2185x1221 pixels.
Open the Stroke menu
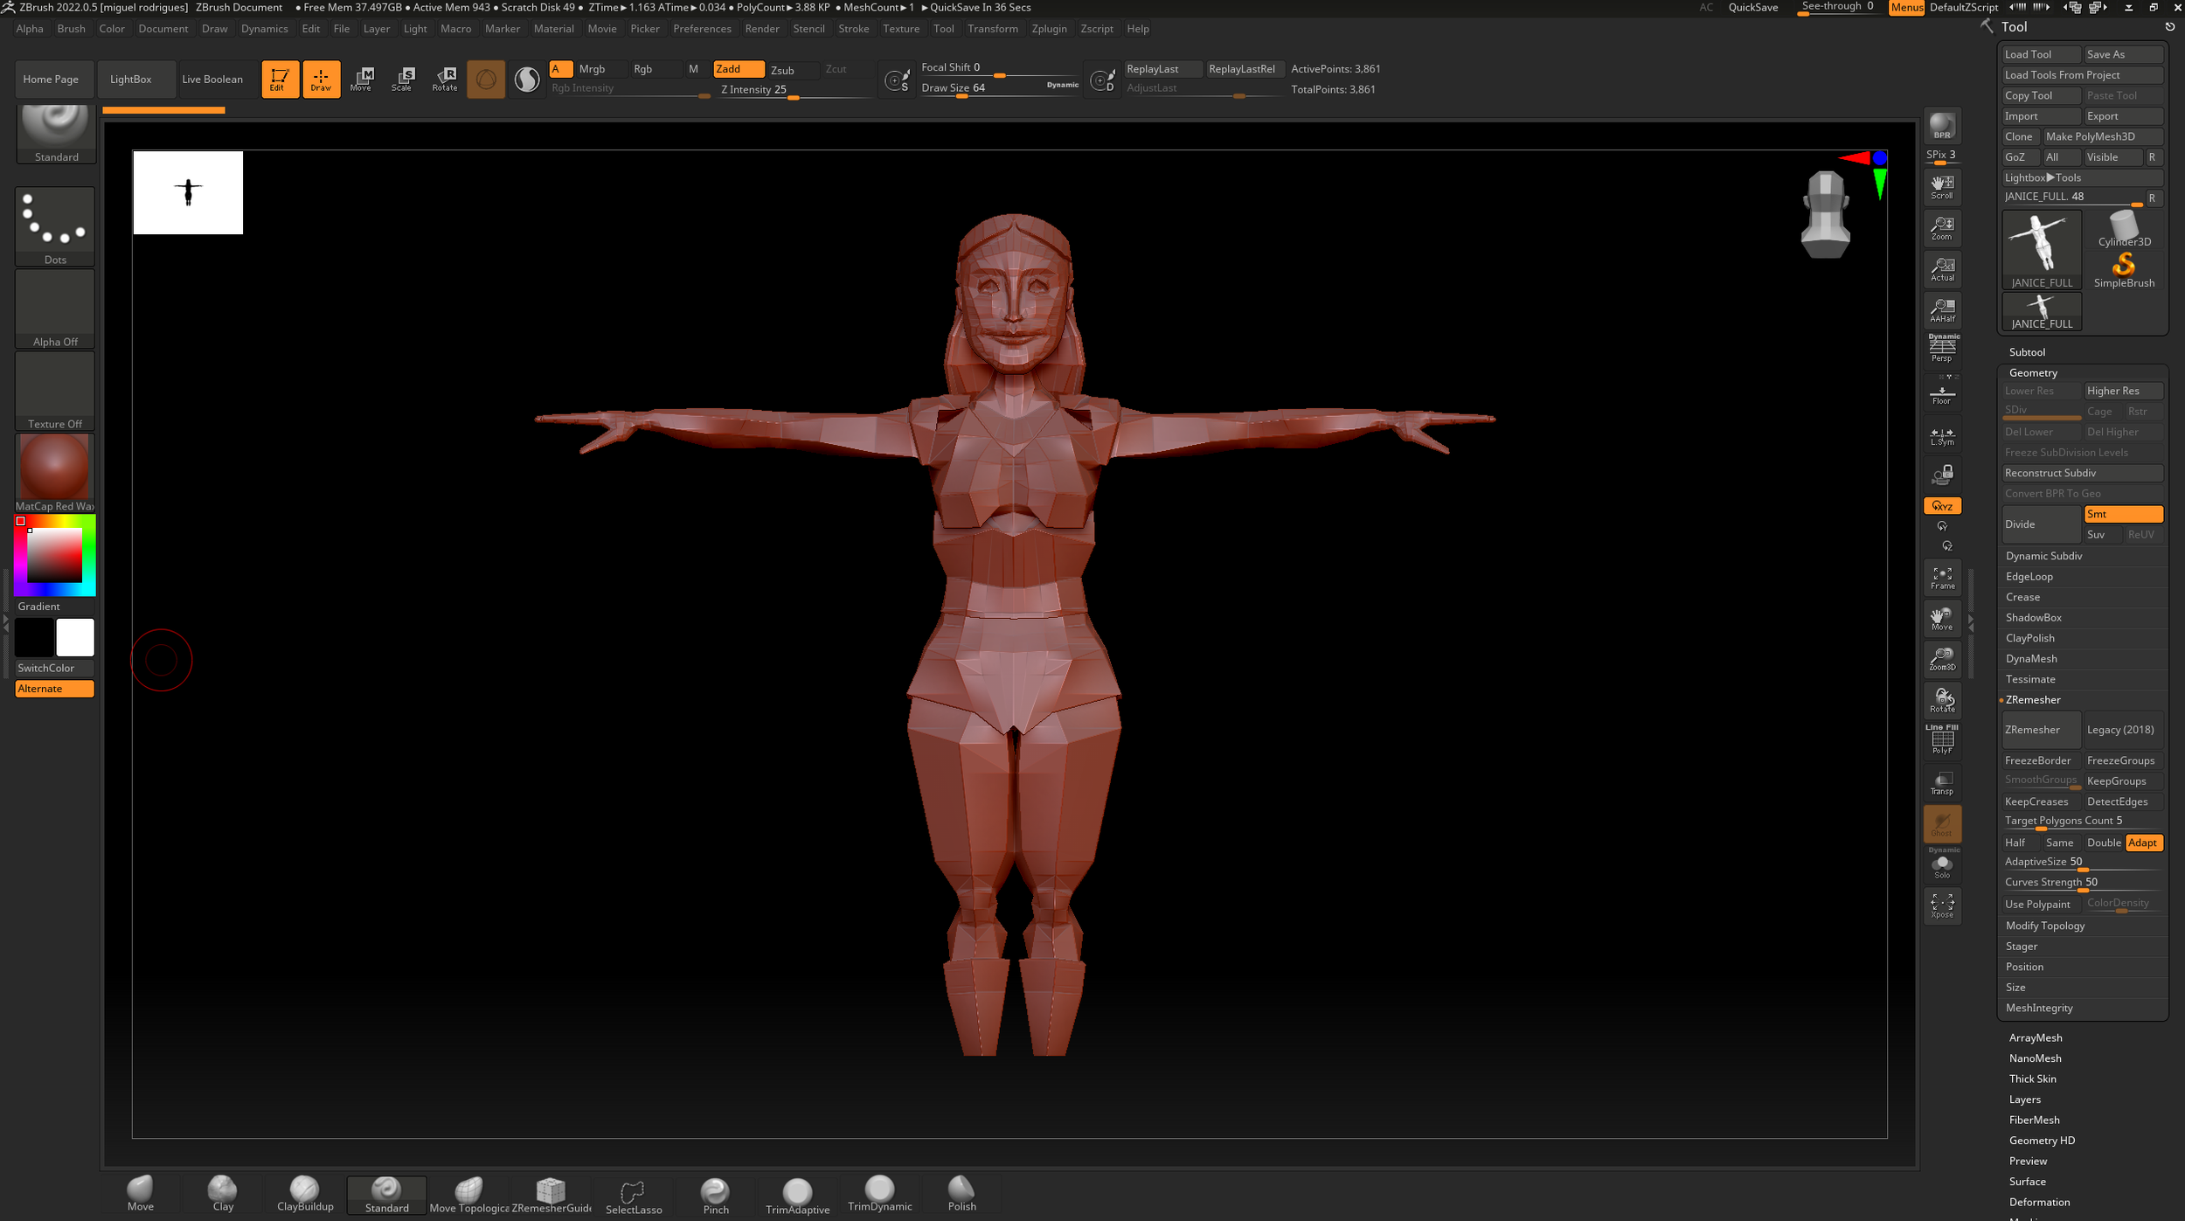point(853,29)
